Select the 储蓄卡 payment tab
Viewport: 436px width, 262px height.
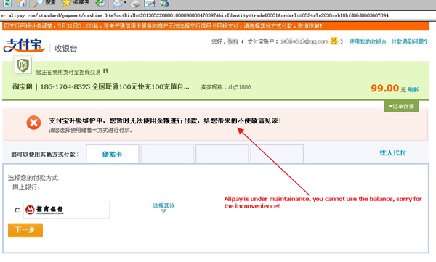[x=113, y=154]
